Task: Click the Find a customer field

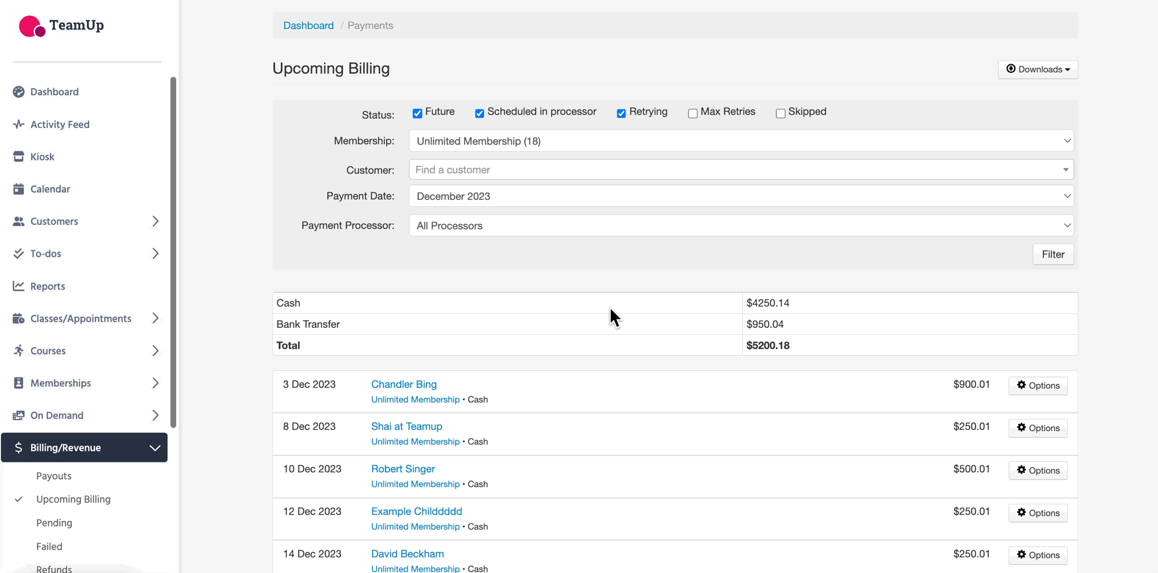Action: pos(735,170)
